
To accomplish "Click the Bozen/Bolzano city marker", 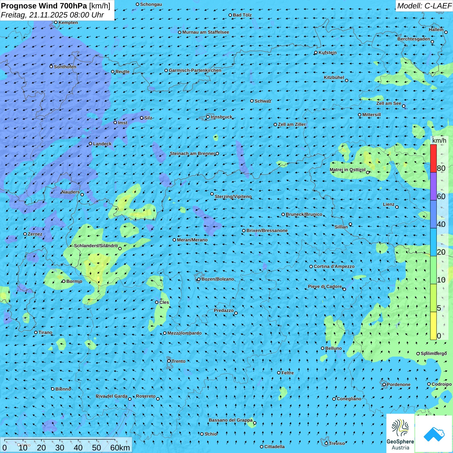I will pos(199,279).
